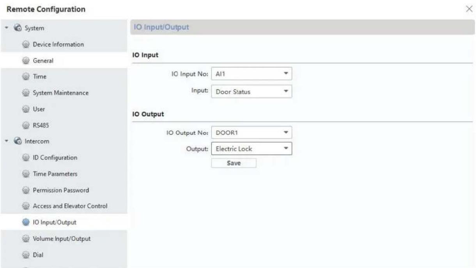This screenshot has height=268, width=476.
Task: Click the IO Output section heading
Action: click(148, 114)
